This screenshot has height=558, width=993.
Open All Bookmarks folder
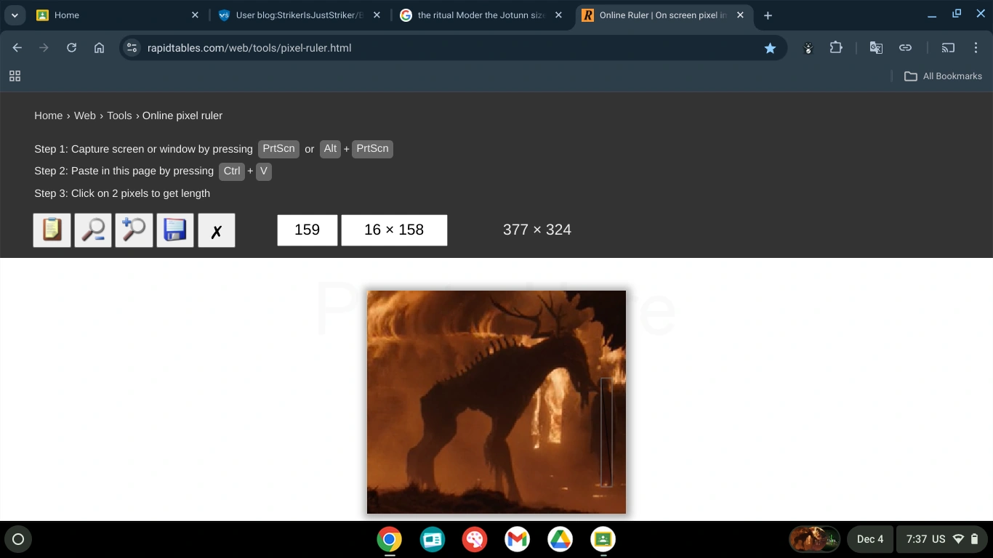pos(943,76)
